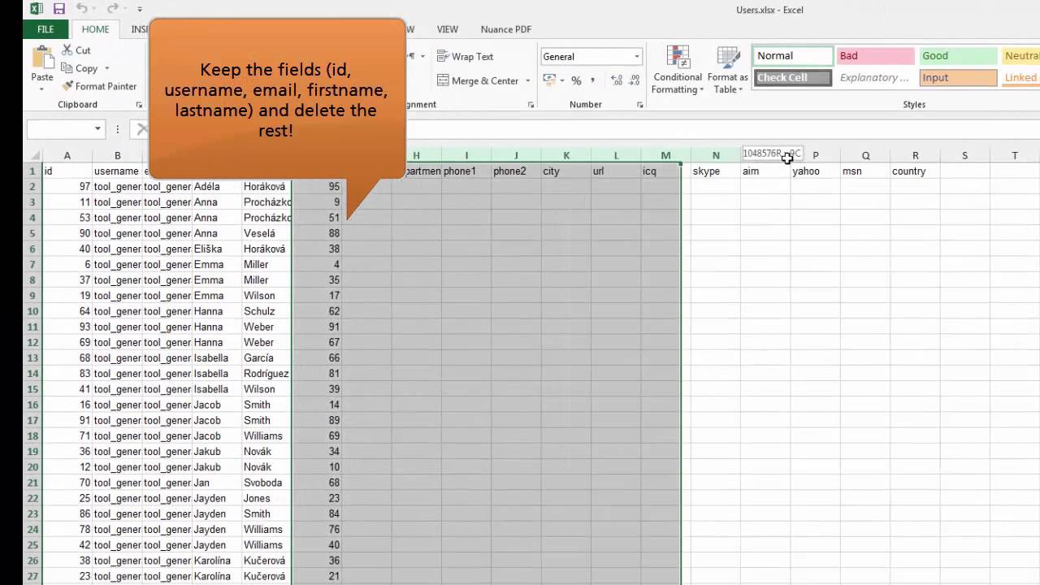Click the 'city' header cell
This screenshot has height=585, width=1040.
pos(565,171)
